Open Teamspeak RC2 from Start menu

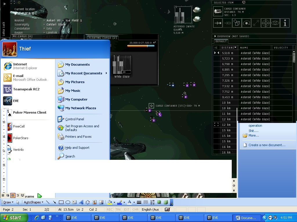26,89
